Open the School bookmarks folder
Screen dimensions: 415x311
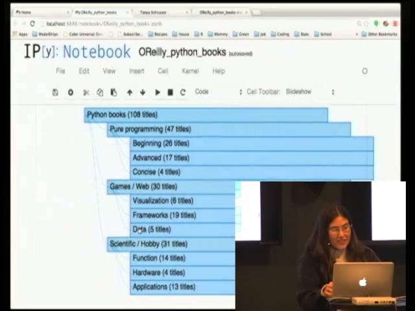tap(323, 34)
